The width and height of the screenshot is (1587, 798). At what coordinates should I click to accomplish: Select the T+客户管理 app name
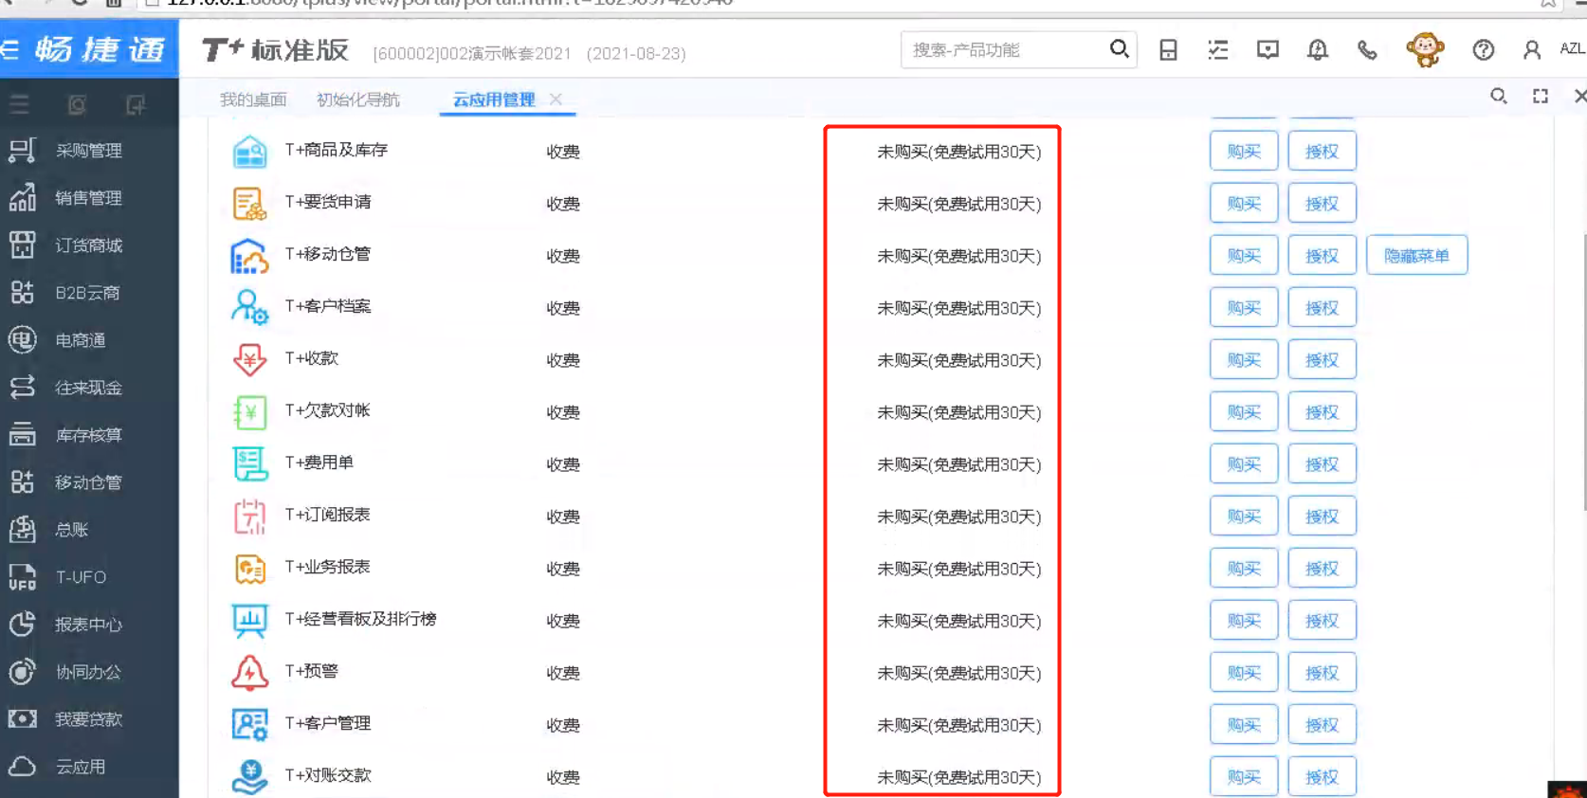328,723
